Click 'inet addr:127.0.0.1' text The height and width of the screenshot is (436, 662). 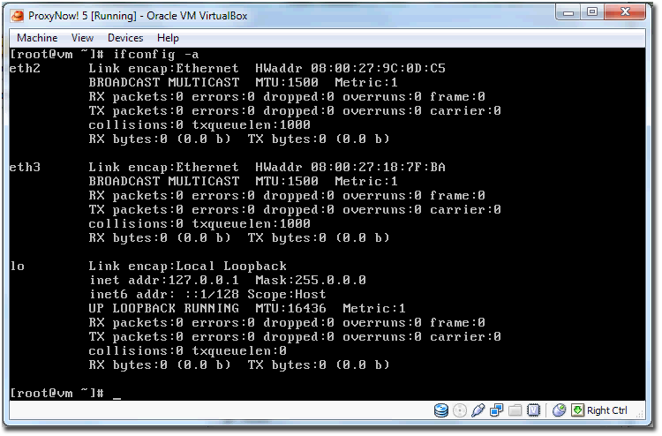[164, 281]
